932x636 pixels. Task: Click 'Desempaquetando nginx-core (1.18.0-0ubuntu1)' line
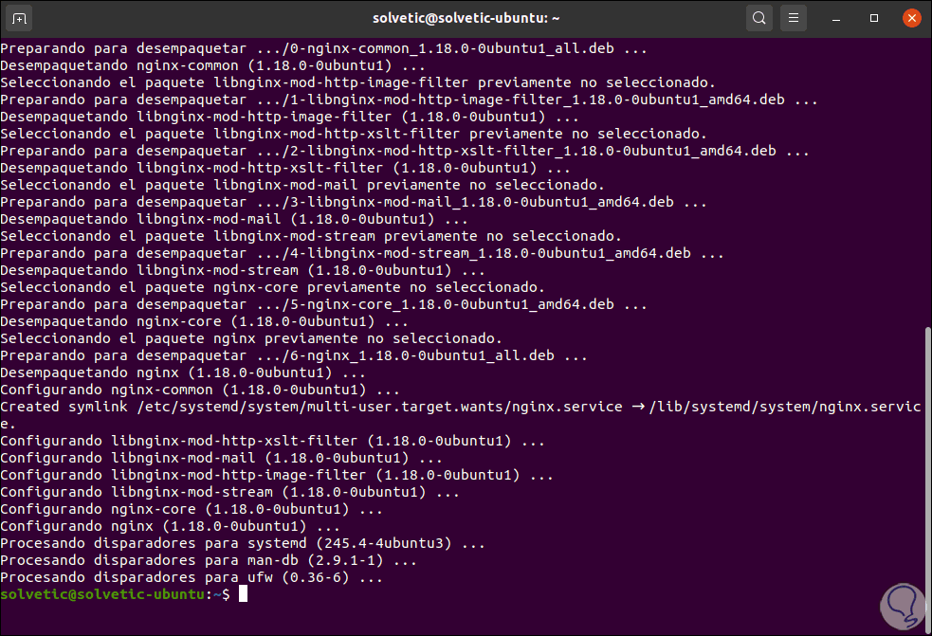tap(205, 321)
